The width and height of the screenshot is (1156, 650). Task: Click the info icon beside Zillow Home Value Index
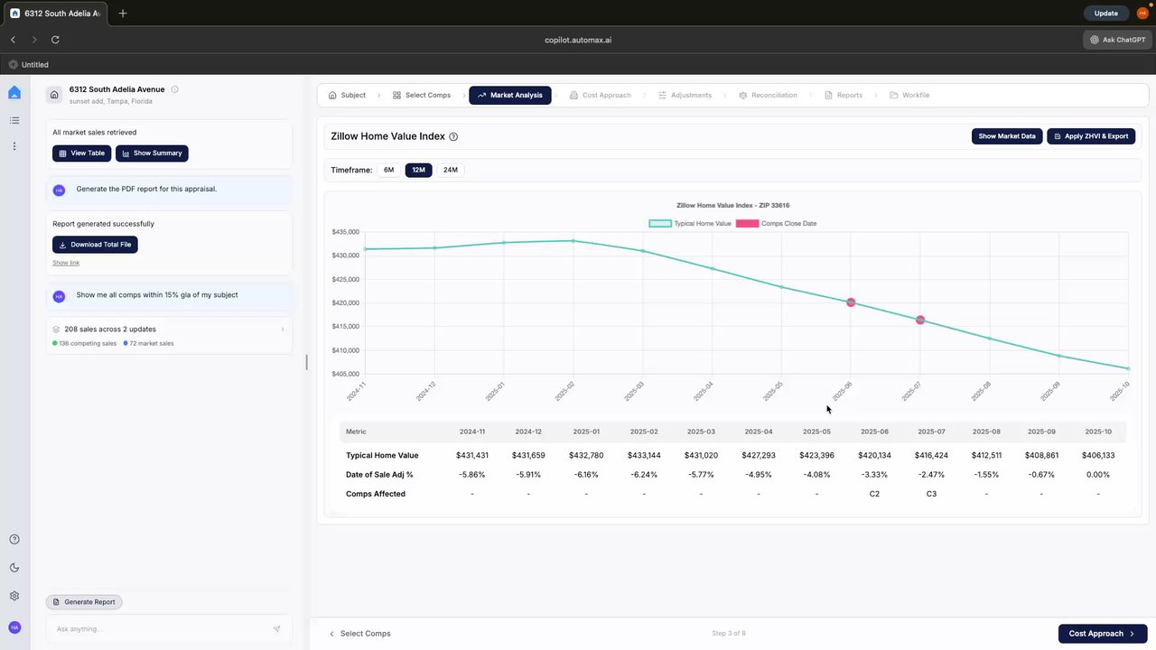tap(453, 137)
